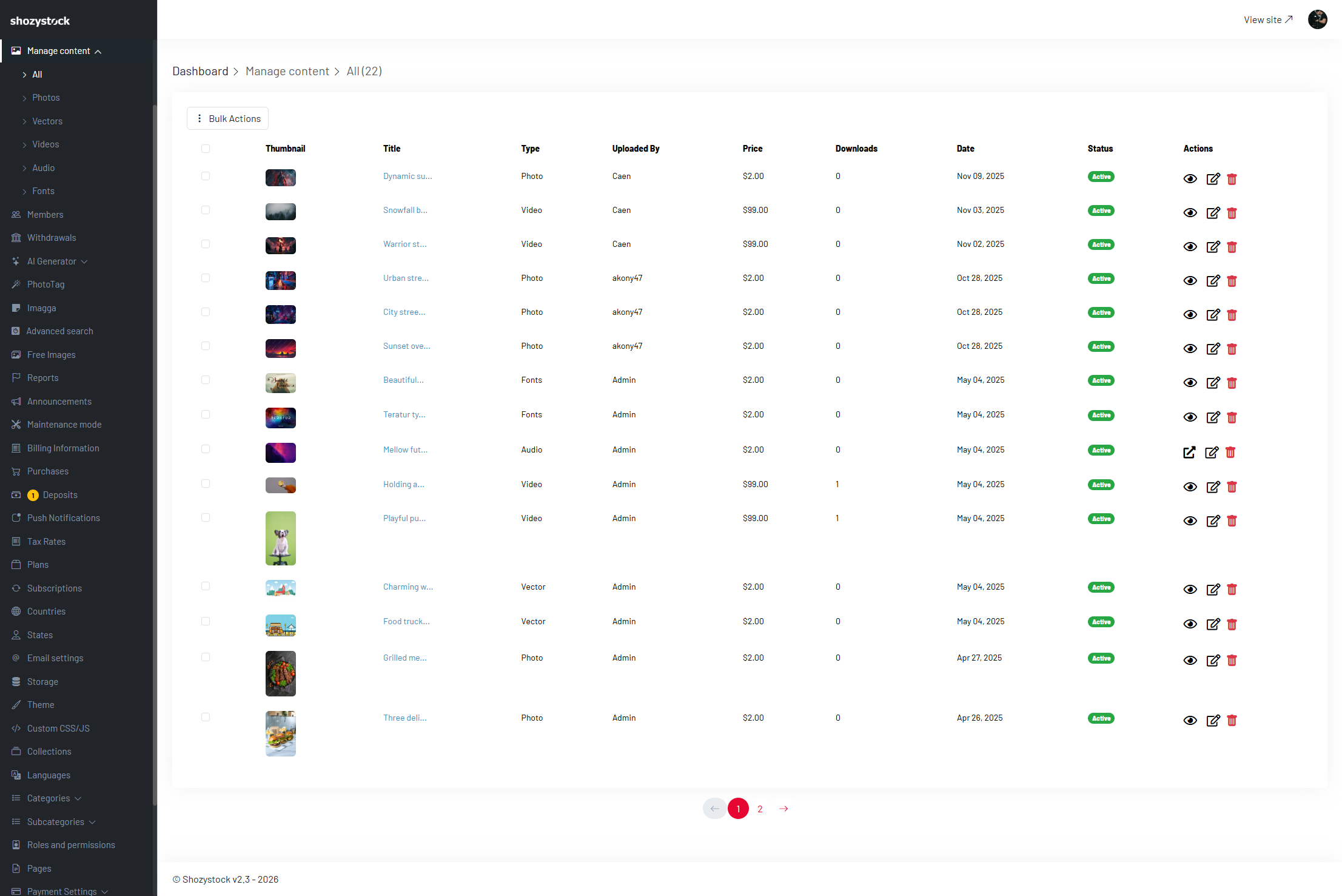Delete the Snowfall video row
This screenshot has height=896, width=1342.
point(1232,213)
